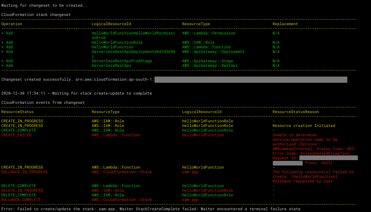Image resolution: width=371 pixels, height=212 pixels.
Task: Select the "Request ID:" label
Action: 285,158
